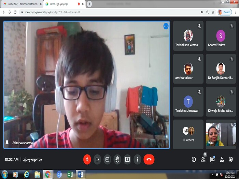The height and width of the screenshot is (179, 239).
Task: Click the muted mic icon on Tarishi sen Verma
Action: 199,26
